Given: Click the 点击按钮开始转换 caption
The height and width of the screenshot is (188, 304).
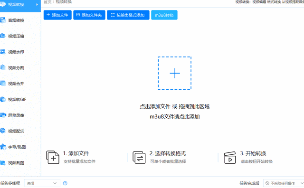Looking at the screenshot, I should tap(256, 161).
